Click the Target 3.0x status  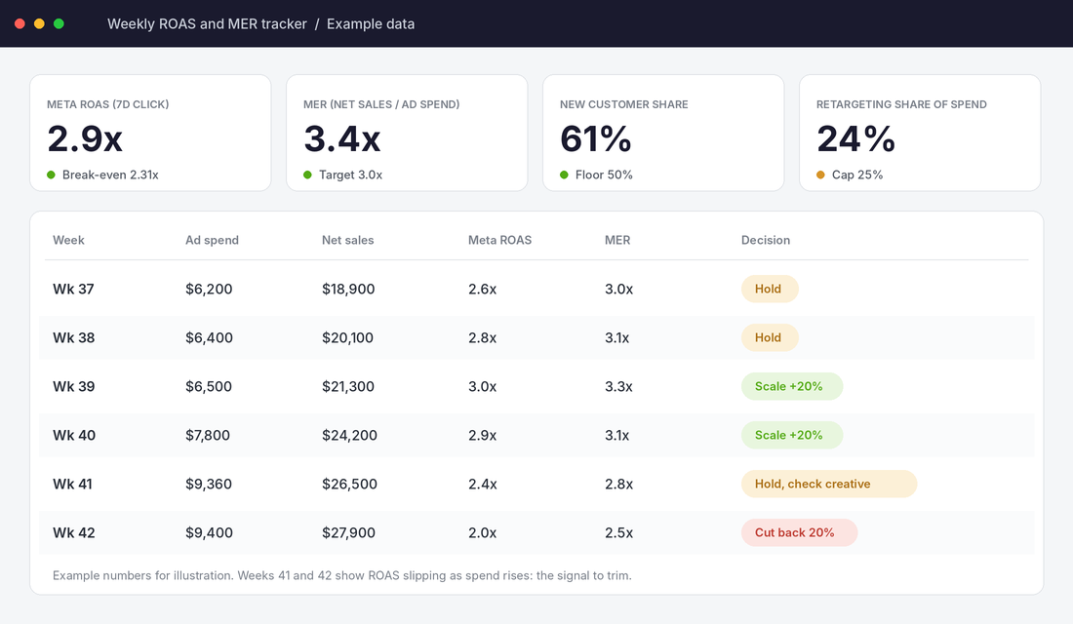point(350,175)
